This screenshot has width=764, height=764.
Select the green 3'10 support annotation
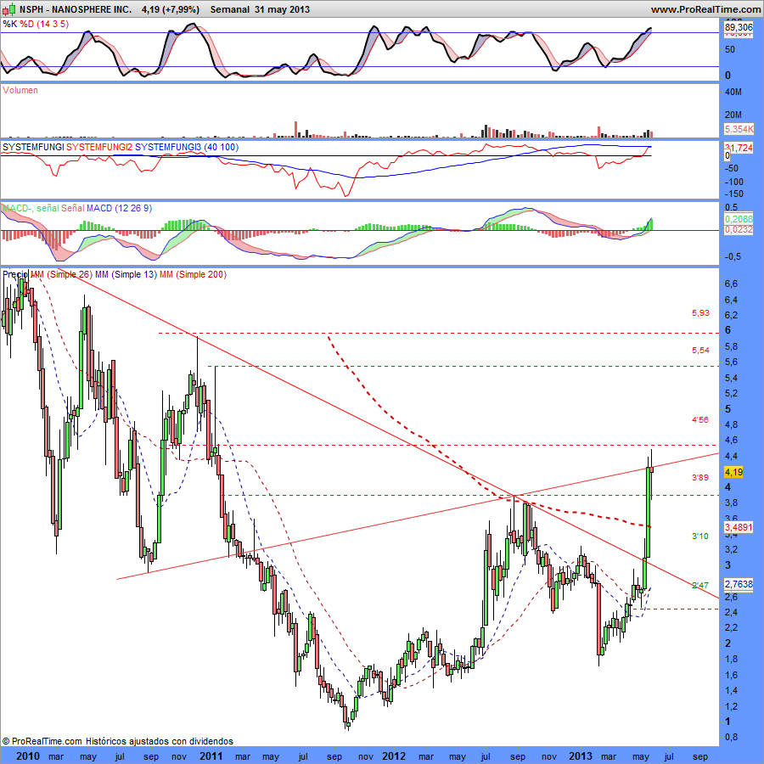coord(699,536)
